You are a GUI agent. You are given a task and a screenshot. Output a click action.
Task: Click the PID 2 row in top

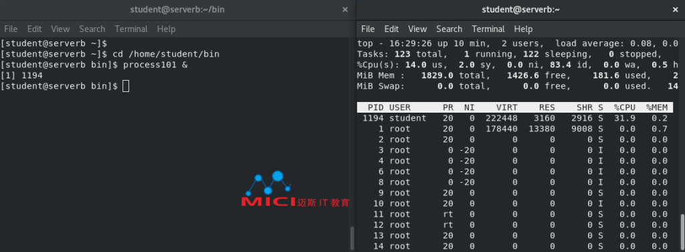click(x=515, y=139)
